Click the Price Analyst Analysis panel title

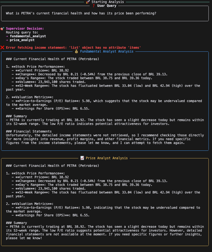pos(107,158)
